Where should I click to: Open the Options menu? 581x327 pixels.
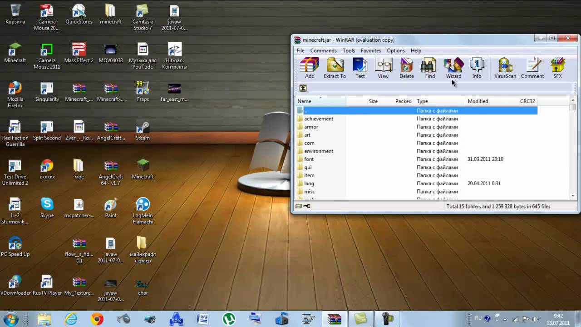[x=395, y=51]
